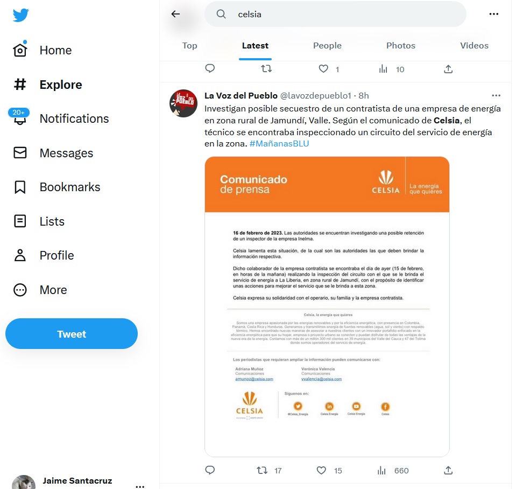Open Bookmarks from the sidebar
This screenshot has width=523, height=489.
pyautogui.click(x=56, y=187)
